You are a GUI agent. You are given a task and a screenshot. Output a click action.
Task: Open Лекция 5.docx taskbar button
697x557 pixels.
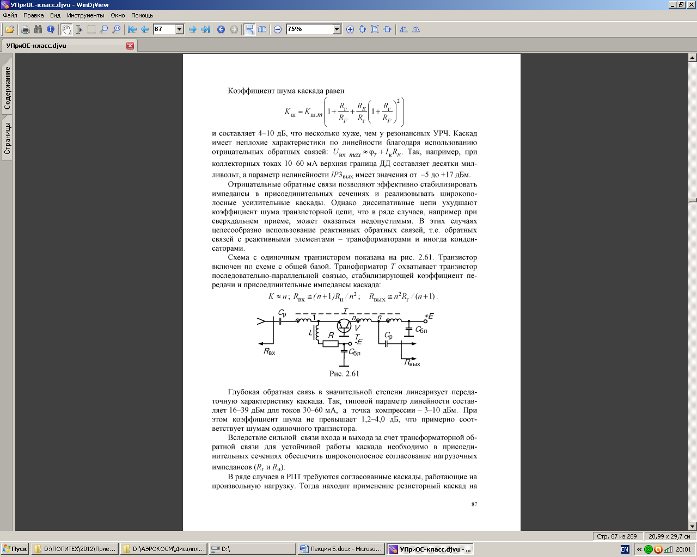coord(341,549)
